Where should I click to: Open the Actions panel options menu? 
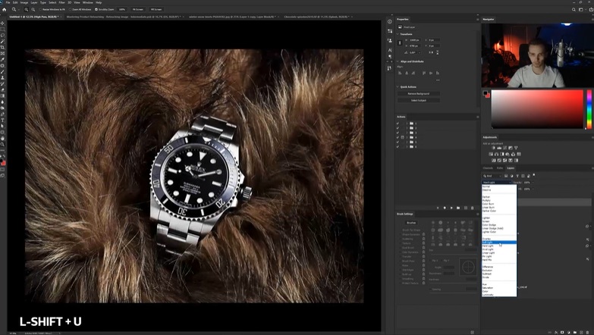pyautogui.click(x=478, y=117)
